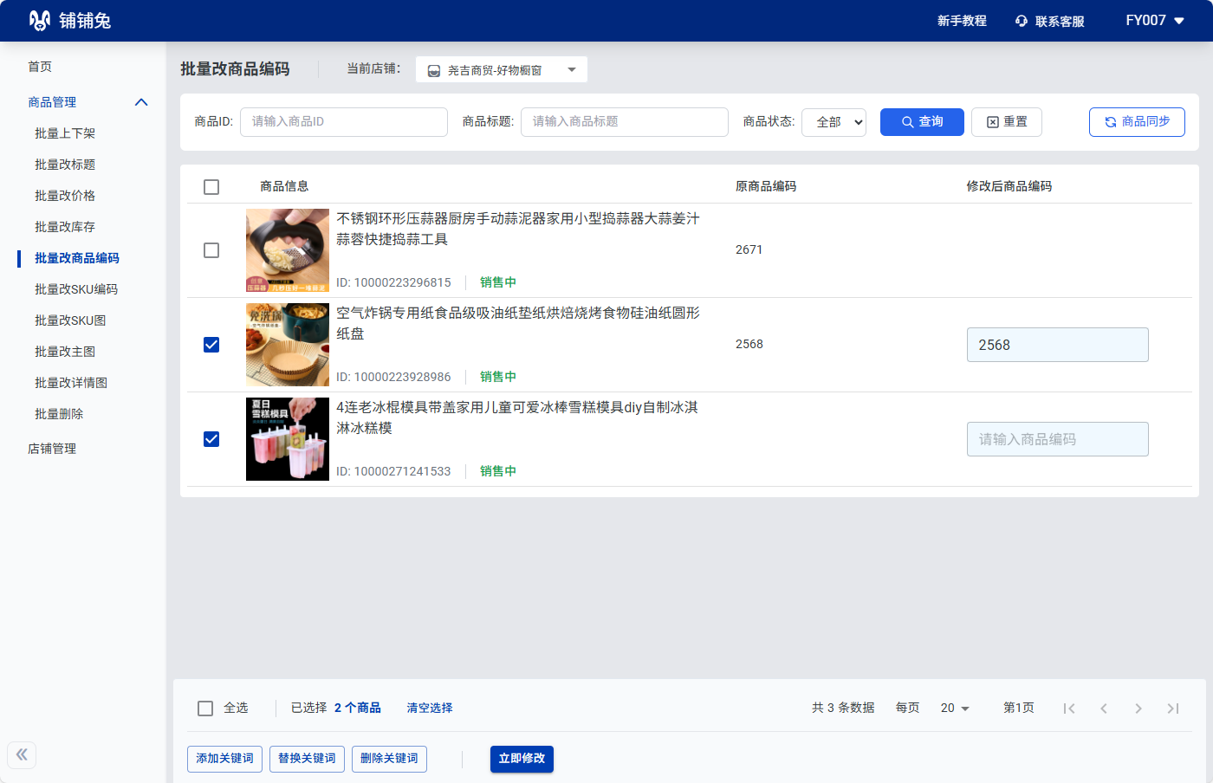Collapse the 商品管理 sidebar section
The image size is (1213, 783).
tap(141, 102)
